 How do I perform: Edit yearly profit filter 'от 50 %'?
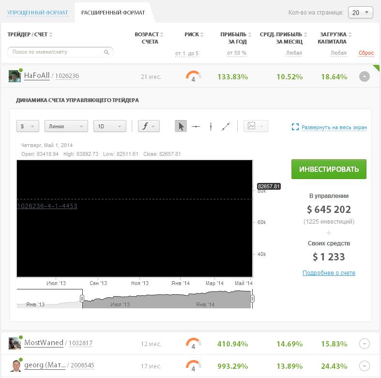coord(237,53)
